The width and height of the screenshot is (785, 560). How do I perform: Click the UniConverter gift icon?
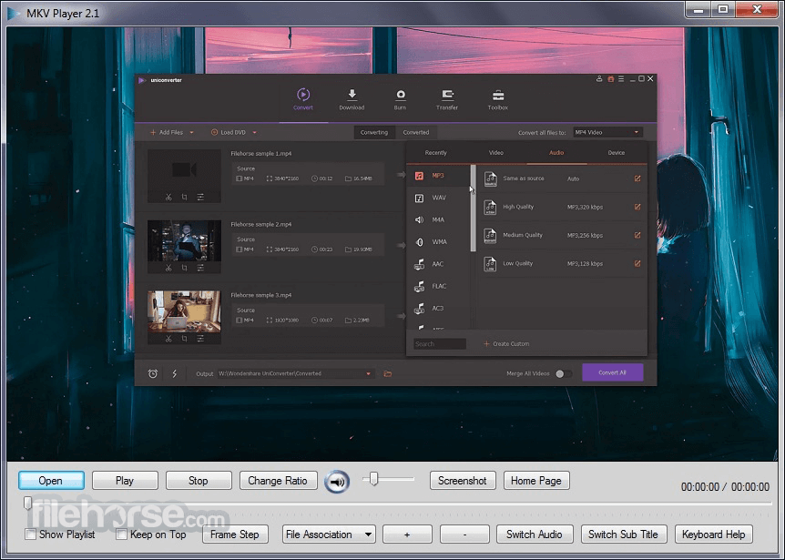pyautogui.click(x=610, y=78)
